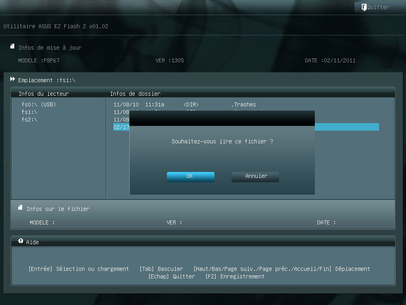406x305 pixels.
Task: Click the Infos du lecteur header
Action: tap(44, 94)
